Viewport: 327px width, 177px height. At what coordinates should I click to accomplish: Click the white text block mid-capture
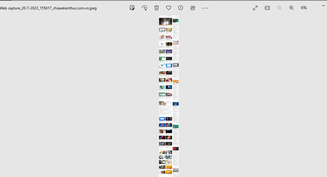tap(165, 111)
